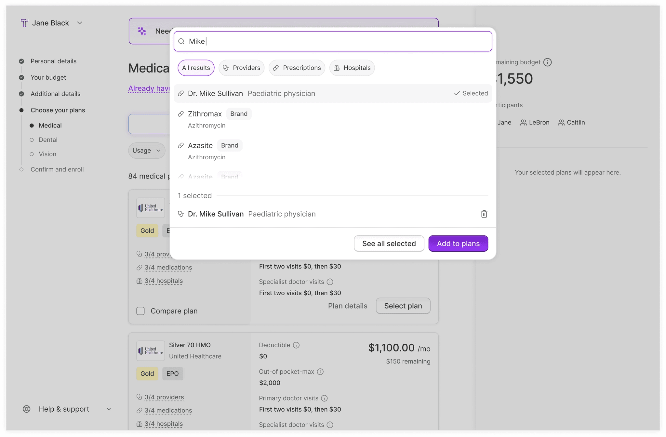
Task: Go to Personal details step
Action: coord(53,61)
